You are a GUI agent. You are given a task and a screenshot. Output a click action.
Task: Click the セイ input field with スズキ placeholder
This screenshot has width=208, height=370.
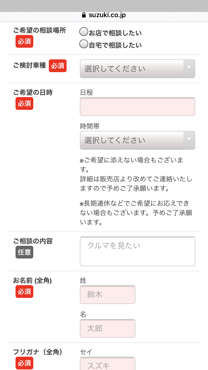pyautogui.click(x=108, y=364)
